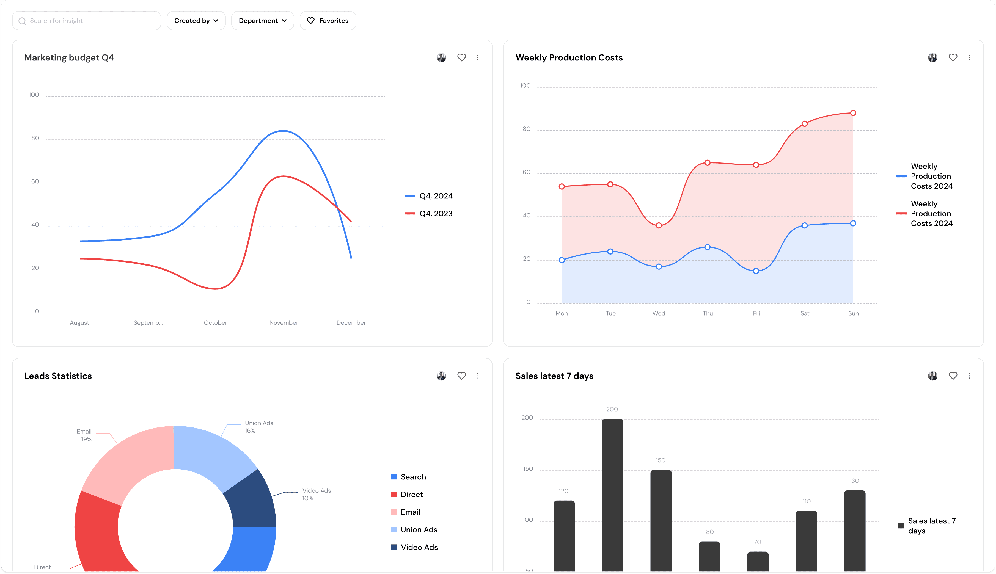Viewport: 996px width, 574px height.
Task: Filter by Favorites button
Action: pyautogui.click(x=328, y=21)
